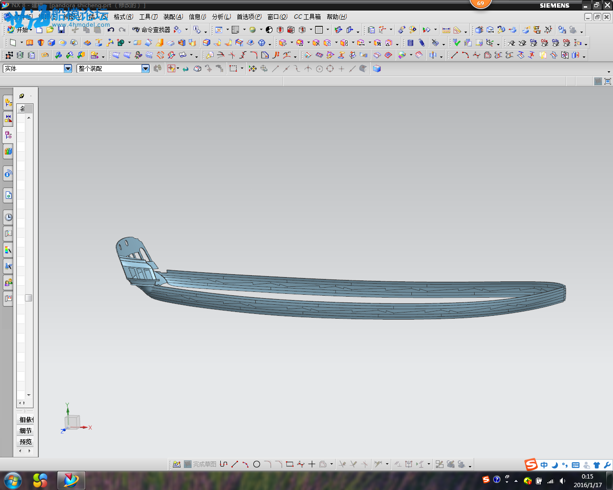Expand the toolbar options arrow at the selection bar's right end
This screenshot has height=490, width=613.
[609, 72]
